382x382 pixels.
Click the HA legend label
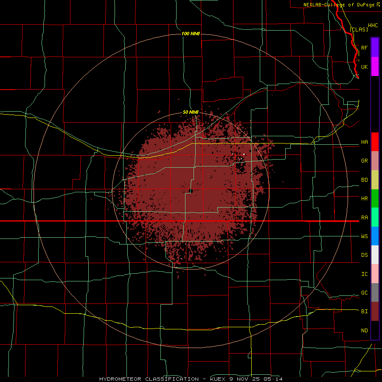(365, 142)
